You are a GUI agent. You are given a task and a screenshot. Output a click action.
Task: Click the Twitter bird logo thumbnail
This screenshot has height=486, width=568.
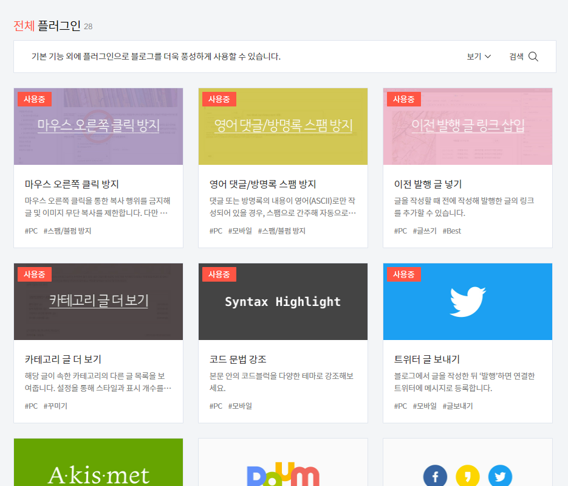tap(468, 302)
